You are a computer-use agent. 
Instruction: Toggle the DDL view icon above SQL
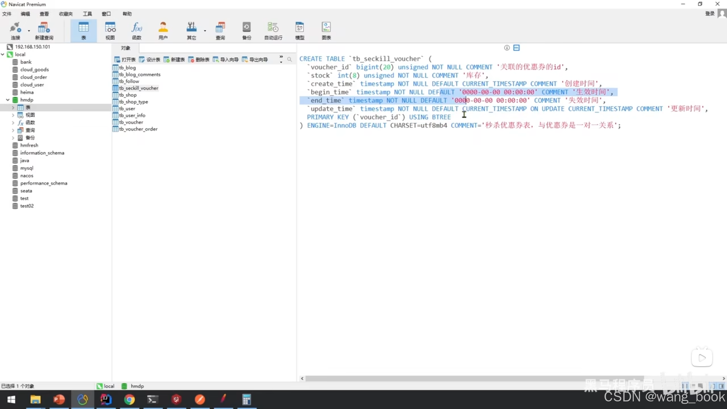coord(516,48)
